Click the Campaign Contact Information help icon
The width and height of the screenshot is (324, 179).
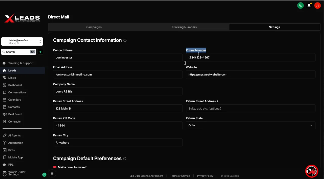pos(125,41)
